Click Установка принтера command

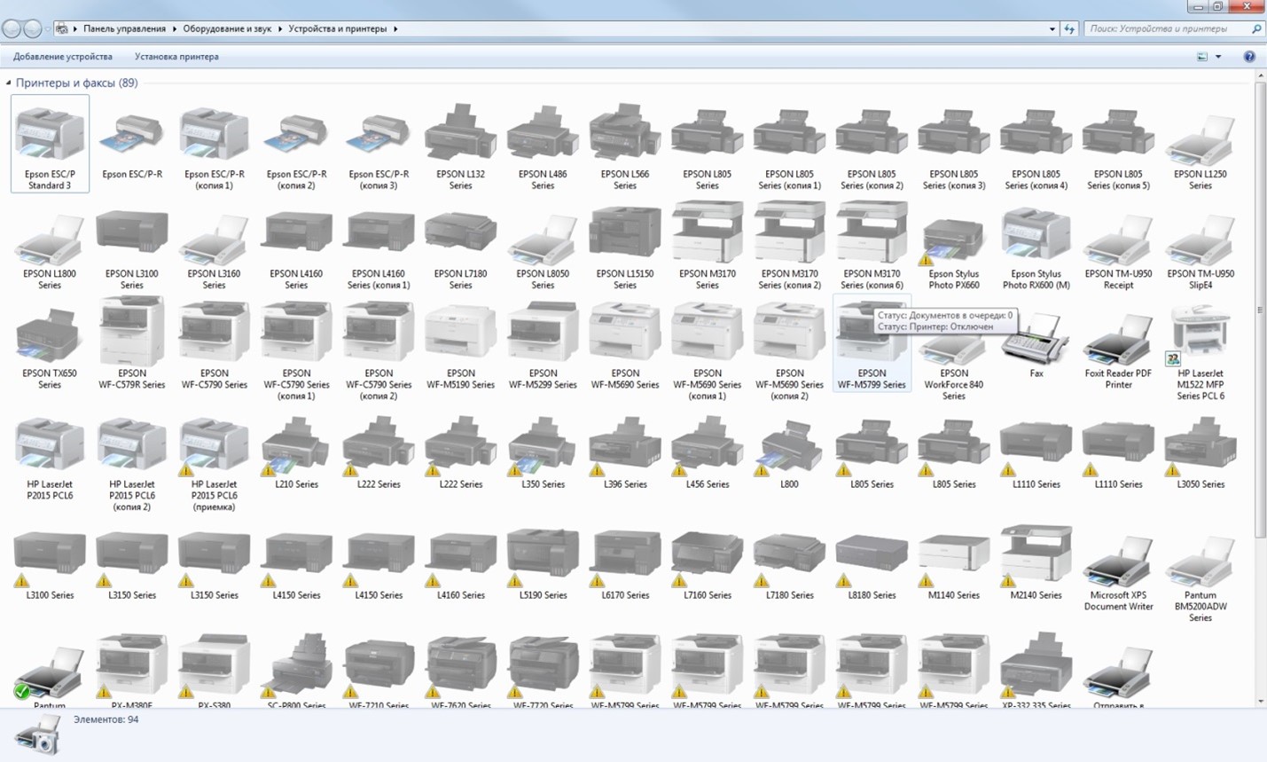click(176, 57)
